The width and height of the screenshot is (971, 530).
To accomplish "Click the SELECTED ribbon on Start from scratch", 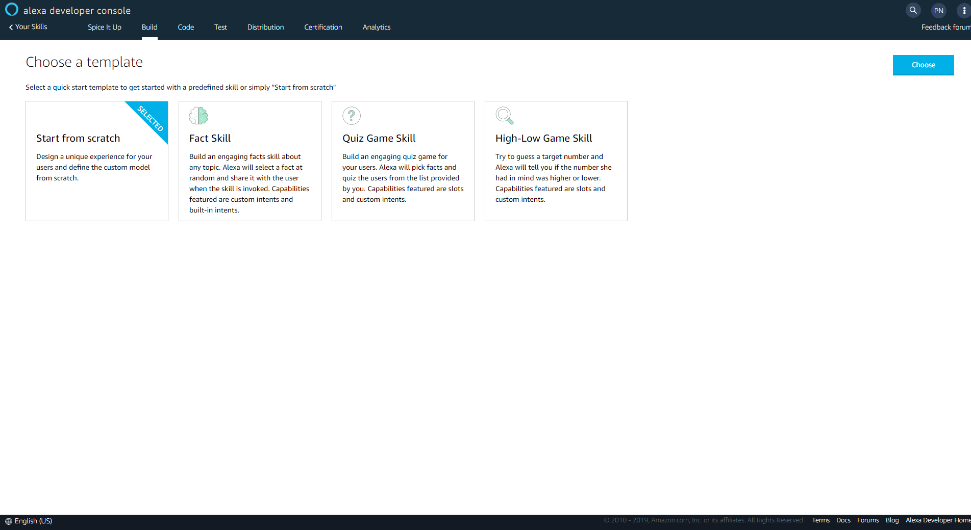I will 151,118.
